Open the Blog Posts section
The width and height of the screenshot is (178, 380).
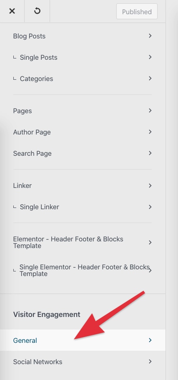tap(83, 36)
